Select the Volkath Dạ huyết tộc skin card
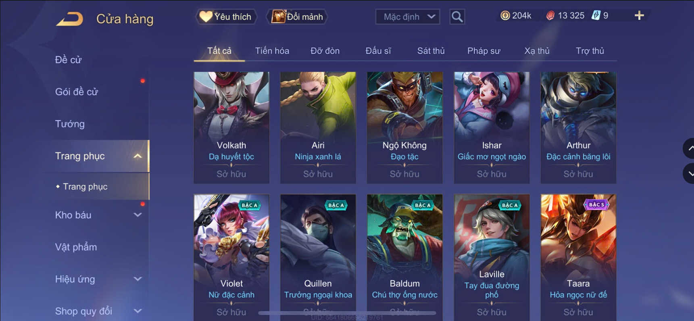This screenshot has width=694, height=321. (231, 127)
